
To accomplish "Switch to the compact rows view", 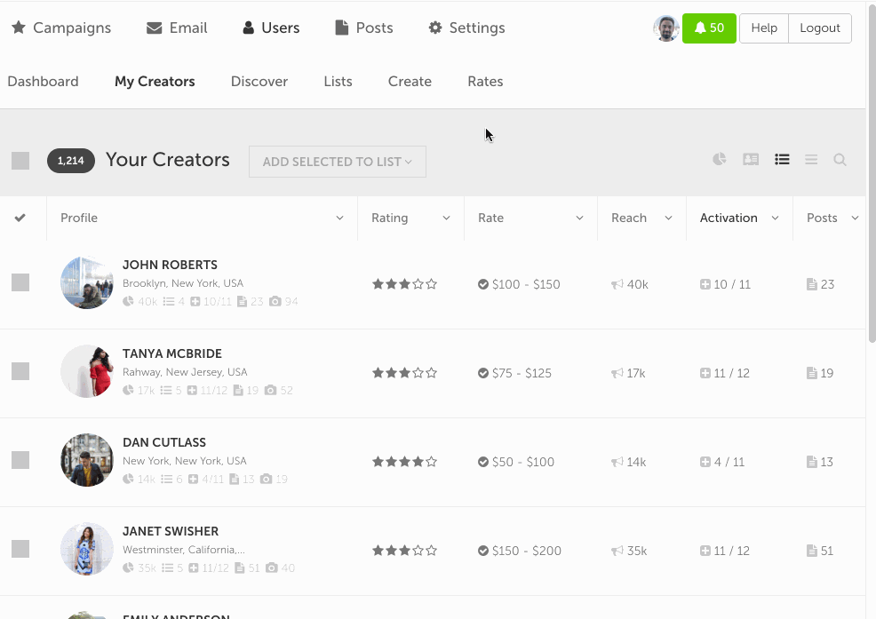I will 811,160.
